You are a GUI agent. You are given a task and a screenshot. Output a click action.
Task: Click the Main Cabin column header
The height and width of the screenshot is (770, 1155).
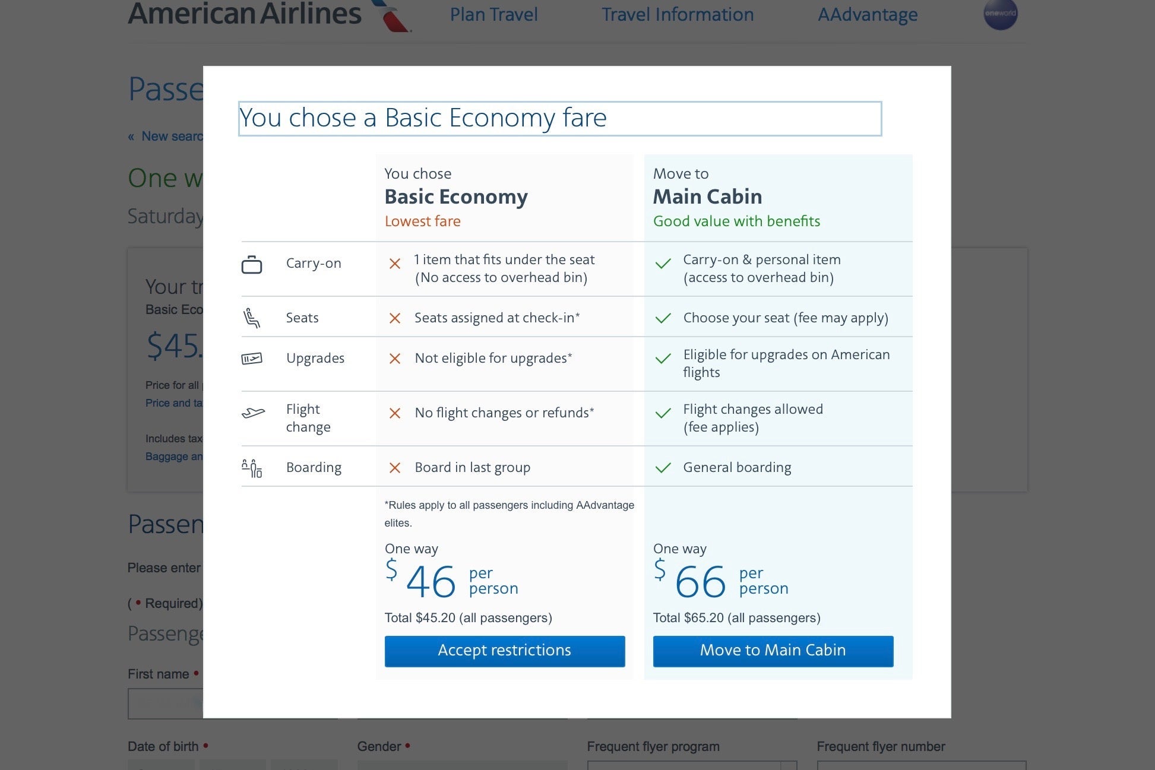click(x=707, y=197)
